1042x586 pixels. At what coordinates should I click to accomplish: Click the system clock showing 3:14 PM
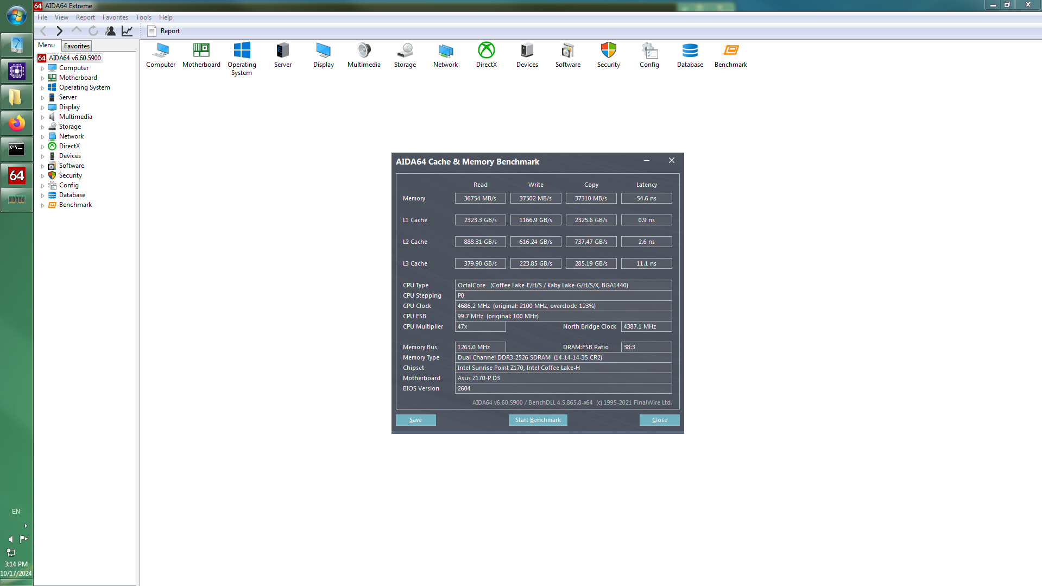tap(16, 564)
